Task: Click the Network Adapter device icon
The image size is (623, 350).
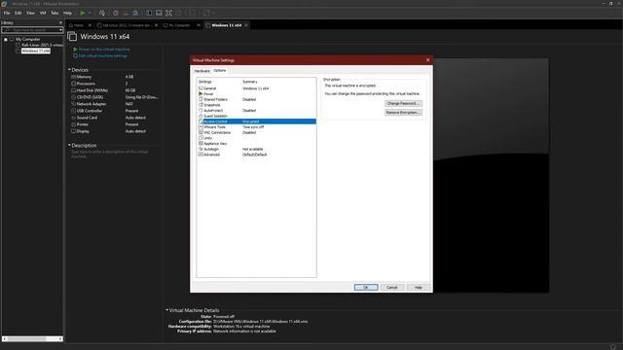Action: click(74, 104)
